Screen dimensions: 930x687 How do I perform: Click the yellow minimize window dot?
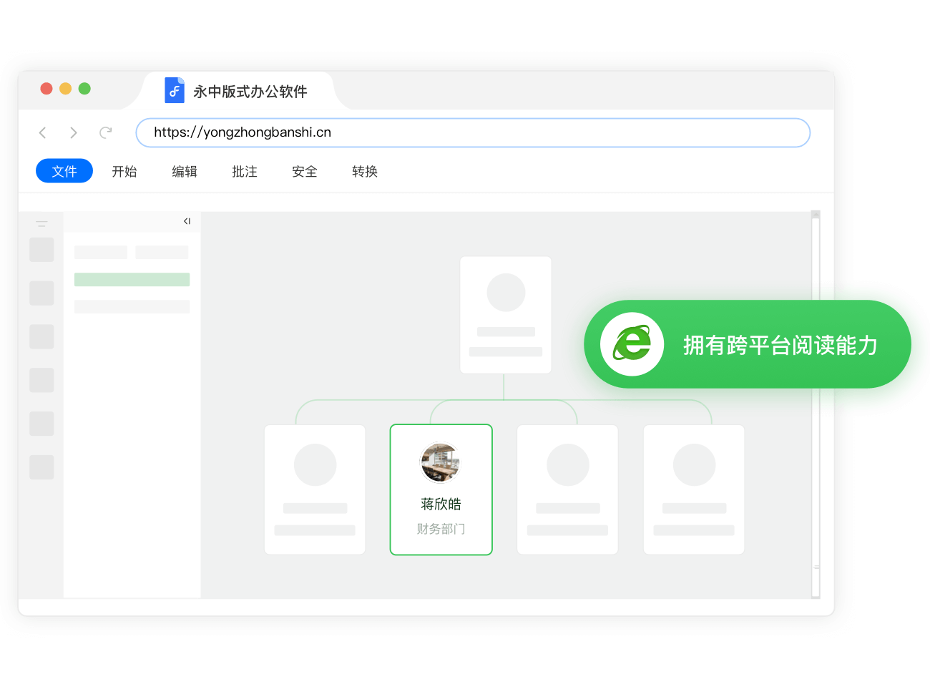pos(66,88)
